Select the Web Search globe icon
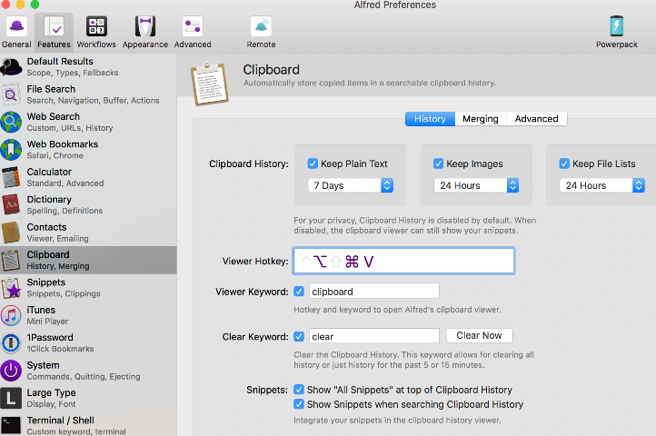Screen dimensions: 656x436 [x=11, y=123]
